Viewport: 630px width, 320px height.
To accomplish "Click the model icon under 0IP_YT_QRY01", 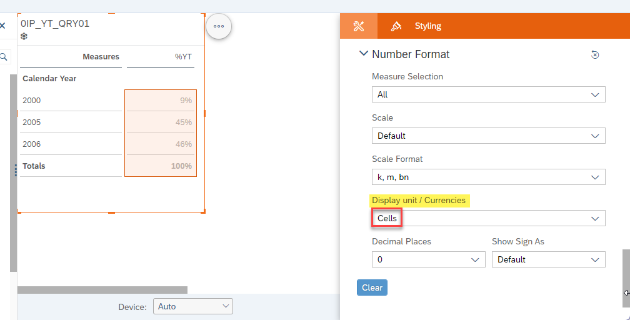I will tap(24, 37).
